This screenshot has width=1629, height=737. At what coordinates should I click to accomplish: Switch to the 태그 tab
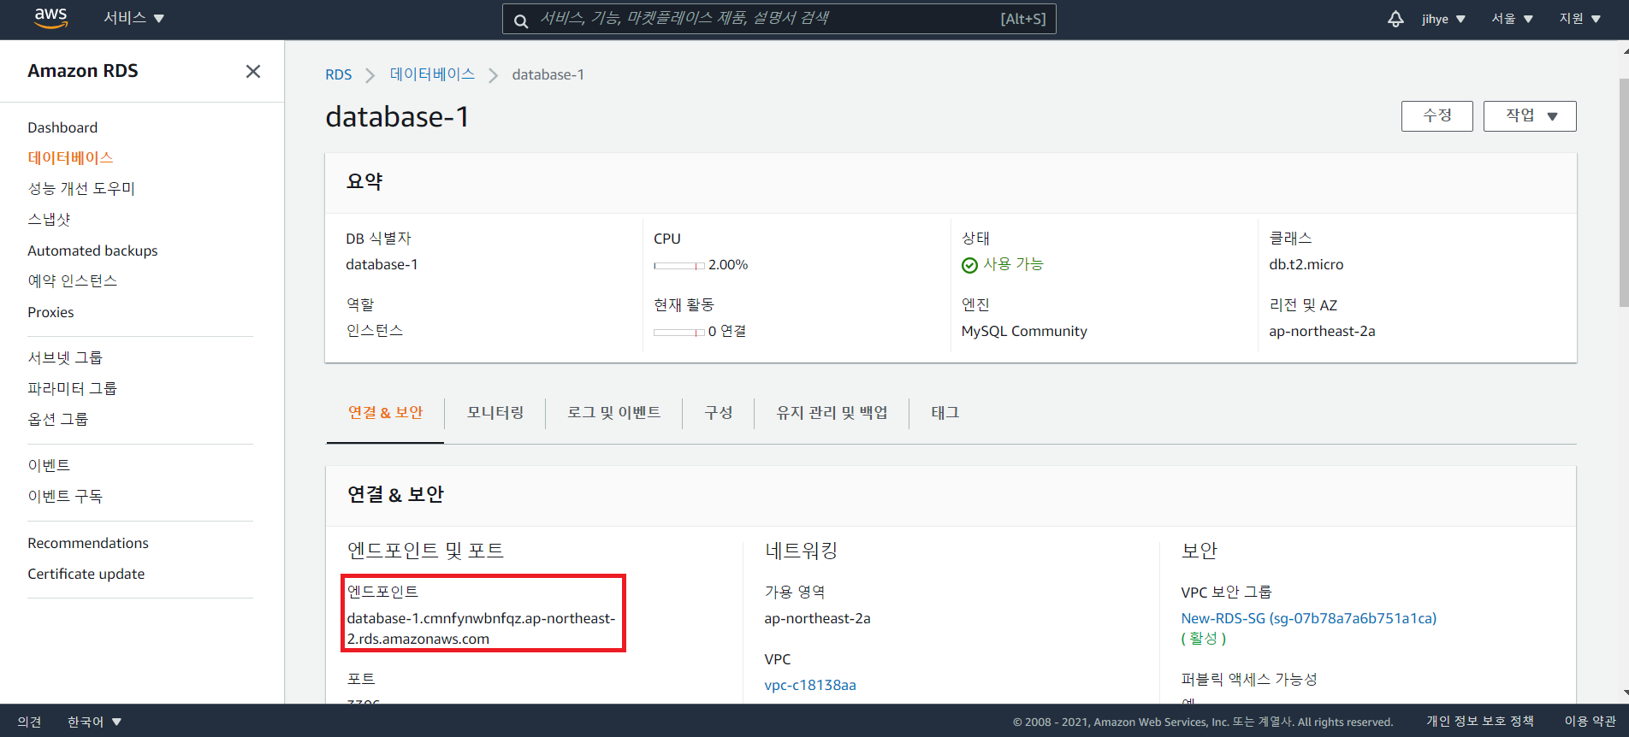coord(945,412)
